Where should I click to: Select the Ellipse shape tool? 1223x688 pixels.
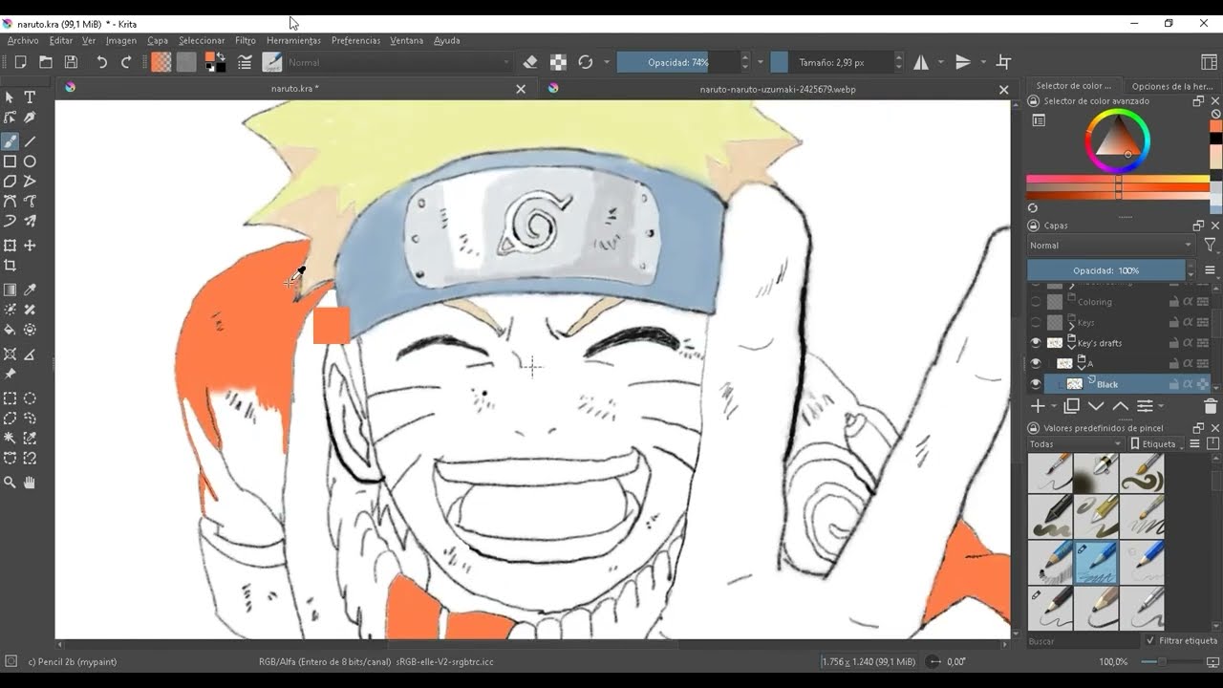pyautogui.click(x=30, y=161)
